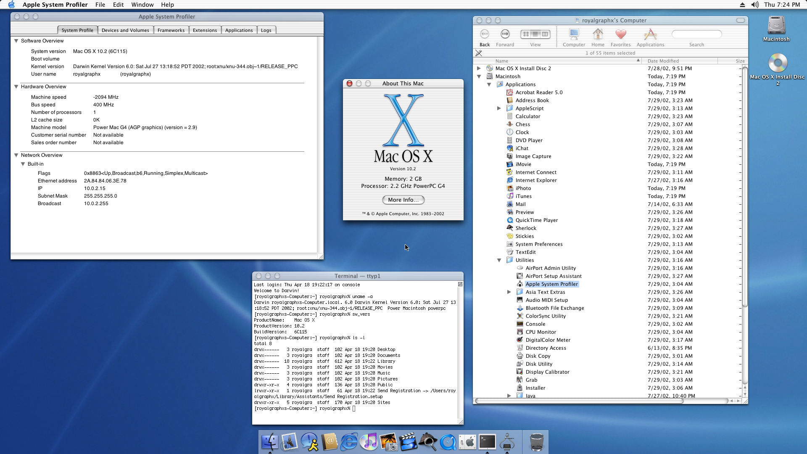
Task: Collapse the Applications folder in Finder
Action: coord(489,84)
